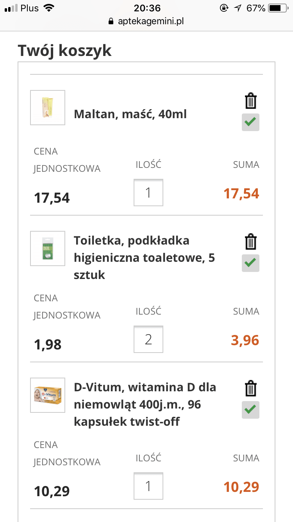The width and height of the screenshot is (293, 522).
Task: Change the Toiletka quantity field showing 2
Action: pyautogui.click(x=148, y=339)
